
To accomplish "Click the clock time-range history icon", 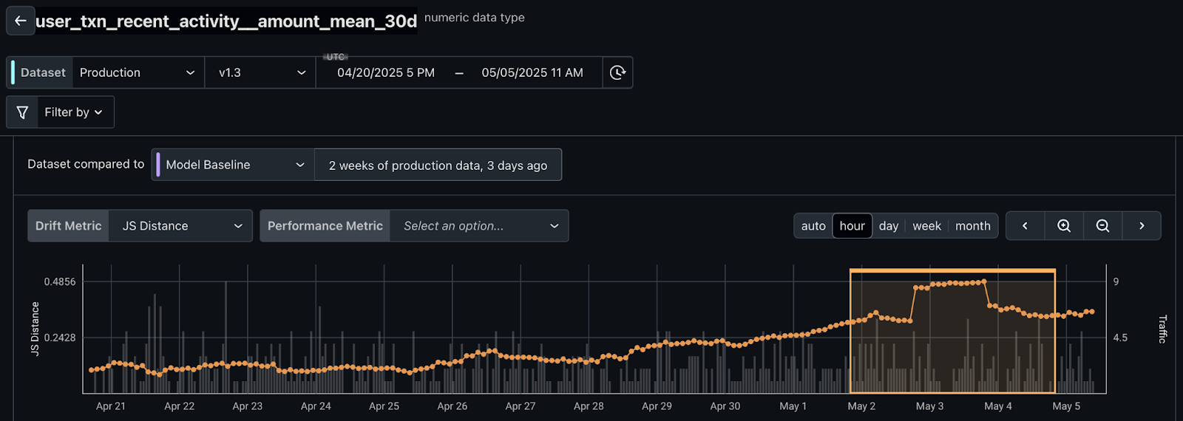I will click(617, 72).
